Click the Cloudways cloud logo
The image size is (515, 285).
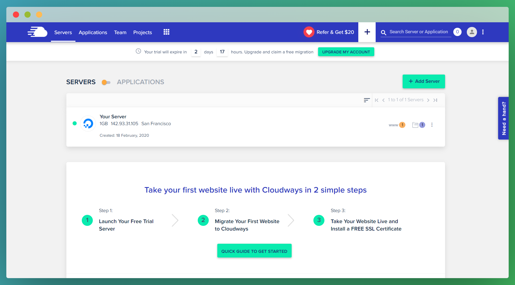[37, 32]
